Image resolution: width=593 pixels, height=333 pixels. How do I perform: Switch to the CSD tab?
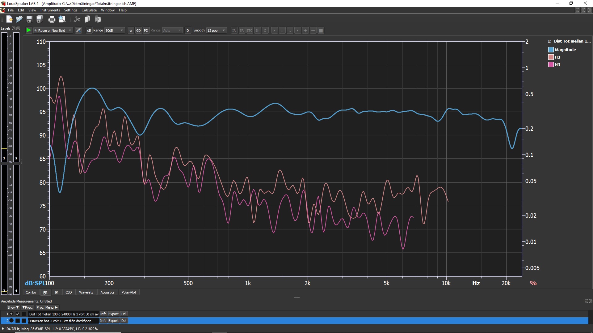(69, 292)
